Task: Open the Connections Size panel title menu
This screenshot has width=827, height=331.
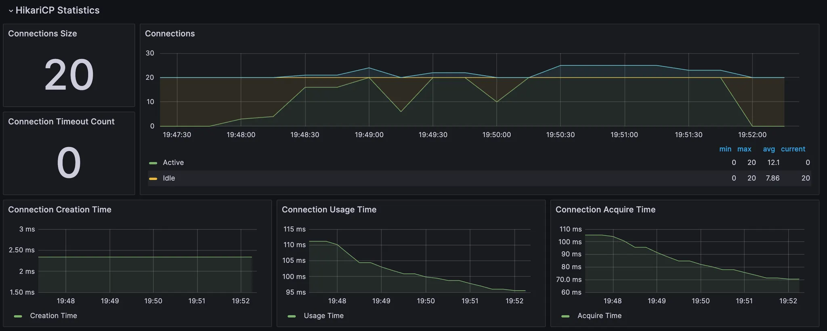Action: pyautogui.click(x=42, y=33)
